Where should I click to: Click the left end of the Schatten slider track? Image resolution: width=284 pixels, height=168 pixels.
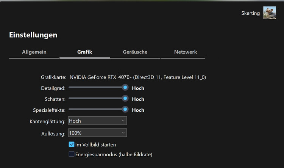point(70,99)
